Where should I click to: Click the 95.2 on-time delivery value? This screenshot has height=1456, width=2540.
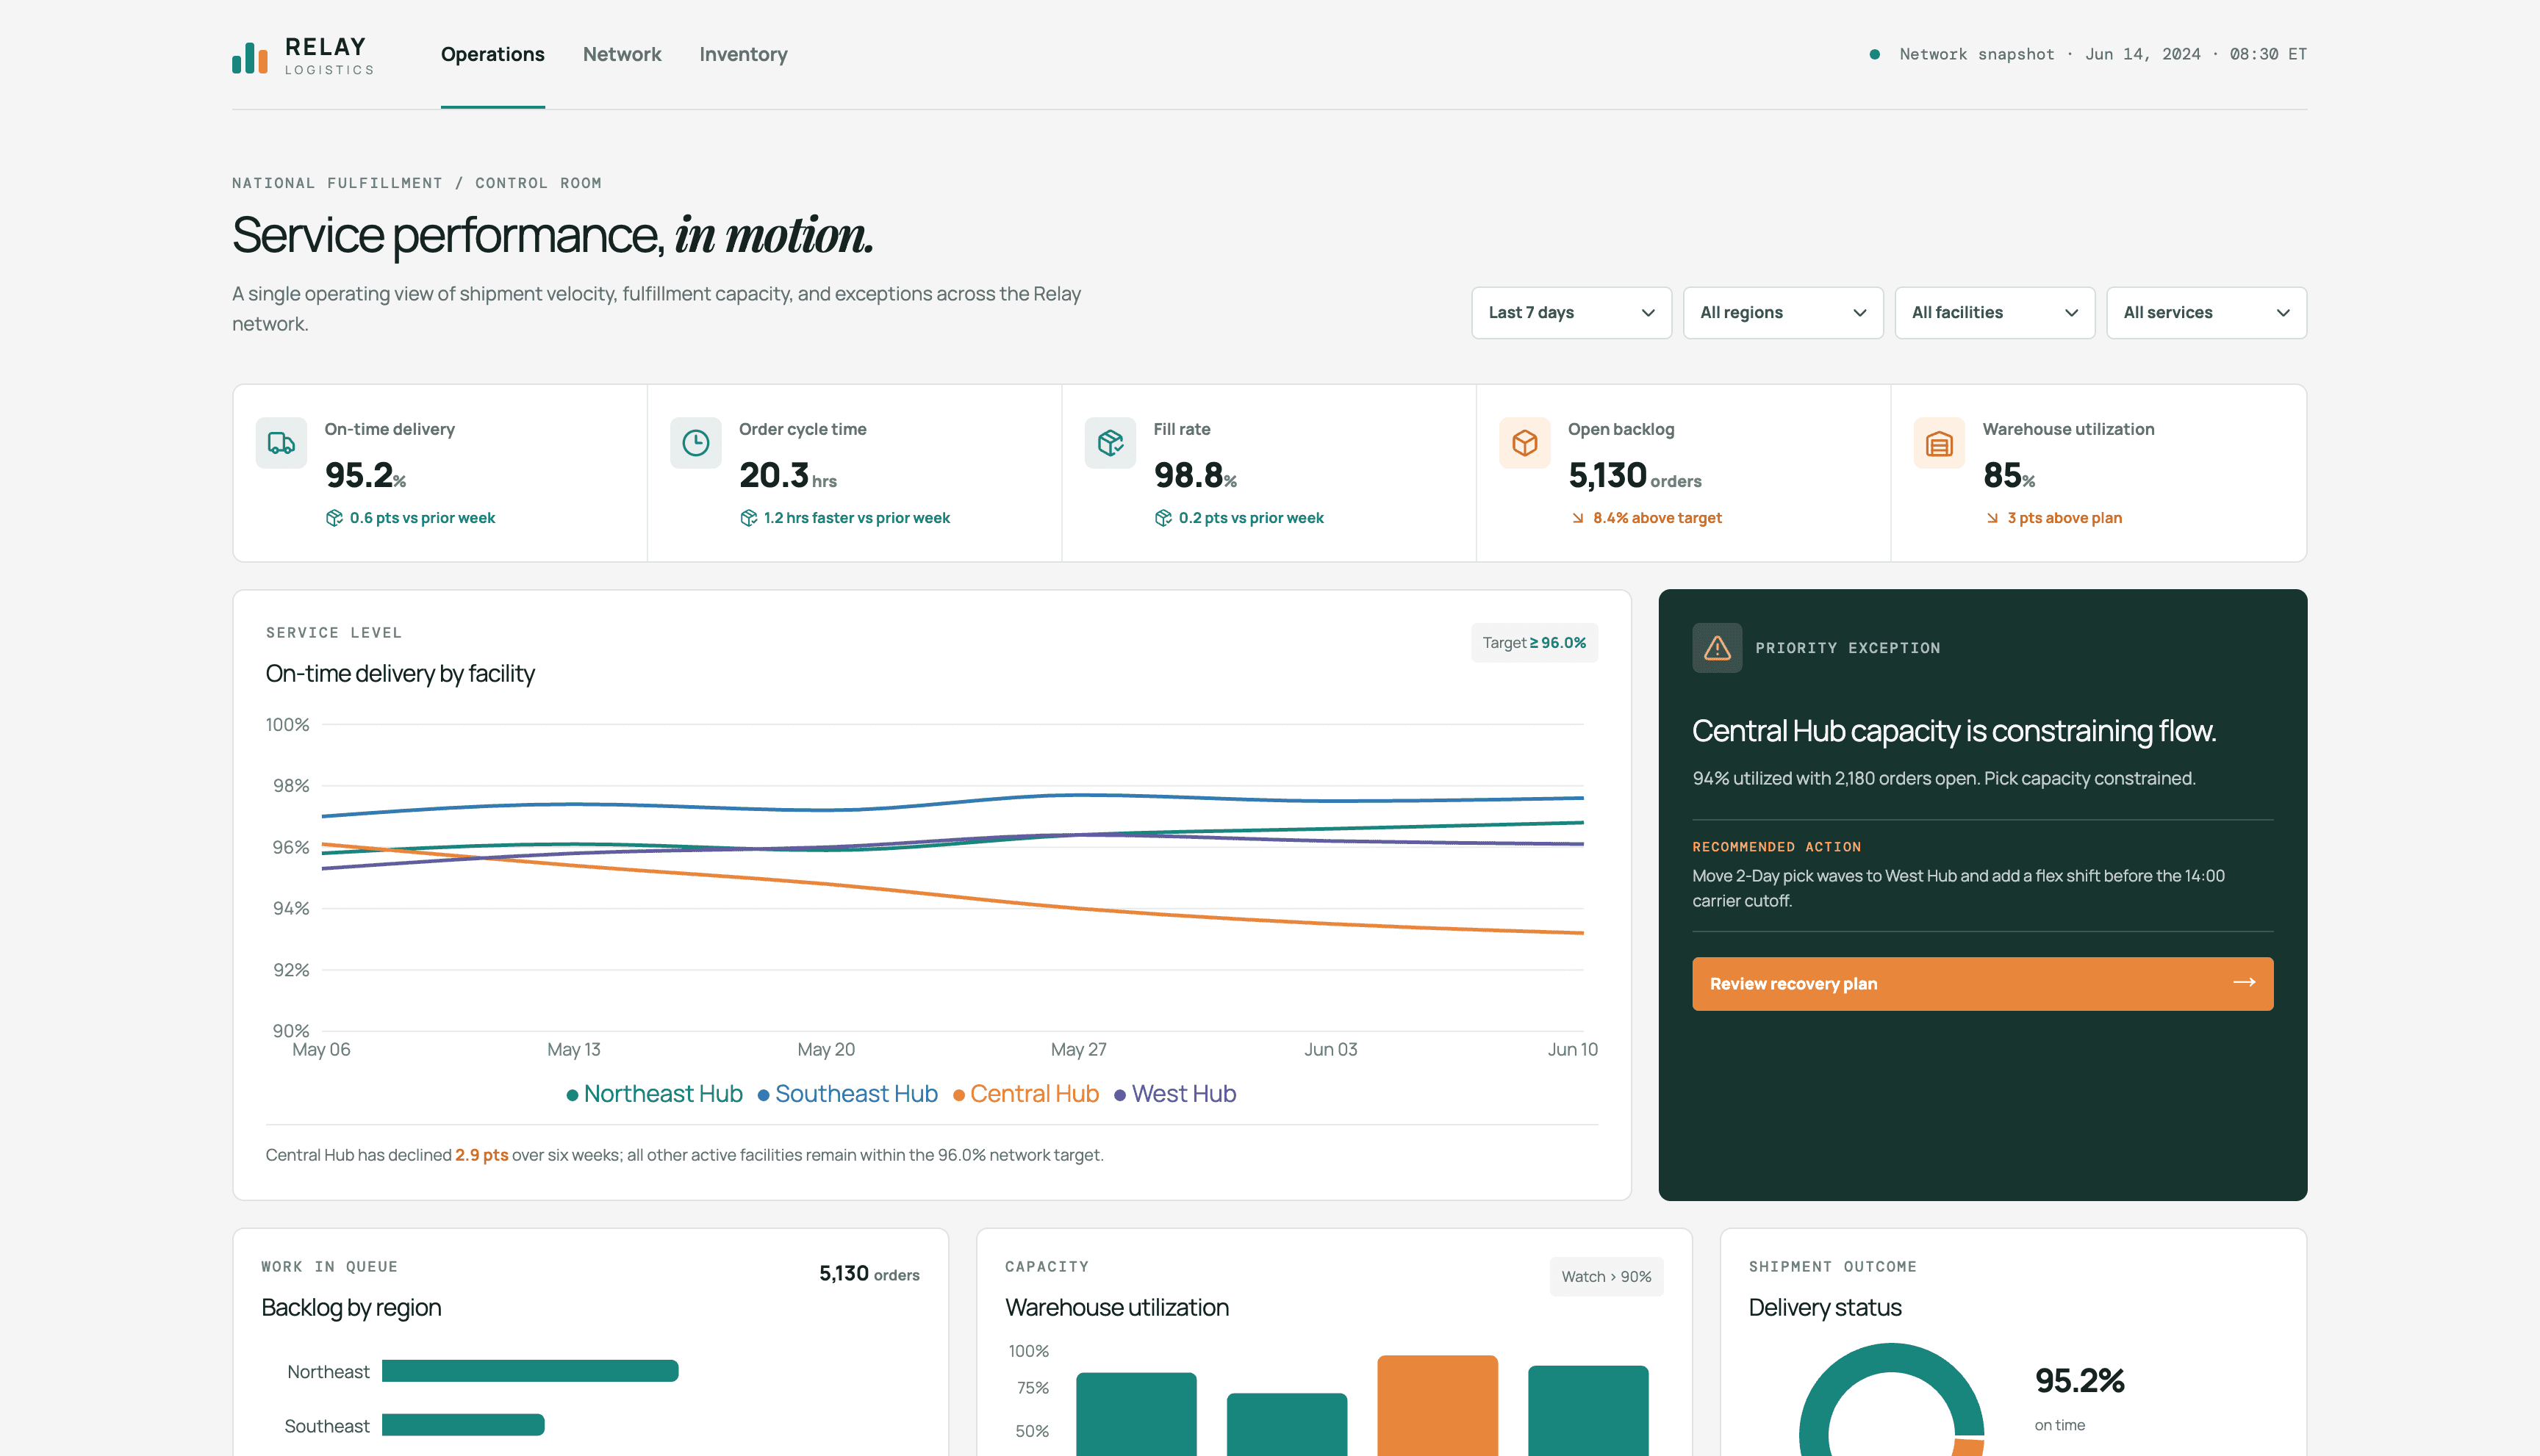coord(365,475)
